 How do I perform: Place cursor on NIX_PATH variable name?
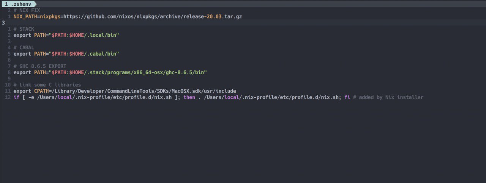pos(25,17)
